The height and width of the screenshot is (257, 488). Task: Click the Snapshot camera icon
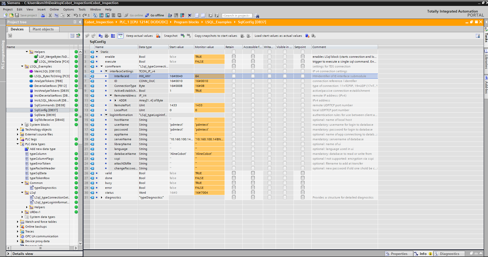(x=183, y=36)
